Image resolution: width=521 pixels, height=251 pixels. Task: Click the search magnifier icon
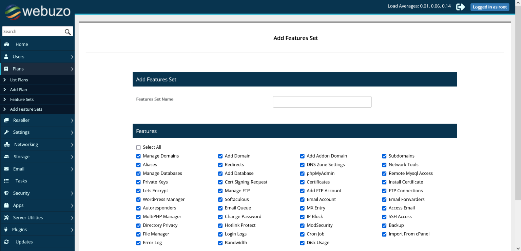point(68,32)
